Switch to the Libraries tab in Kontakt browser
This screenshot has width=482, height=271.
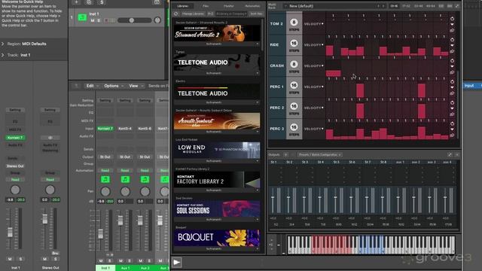click(183, 6)
